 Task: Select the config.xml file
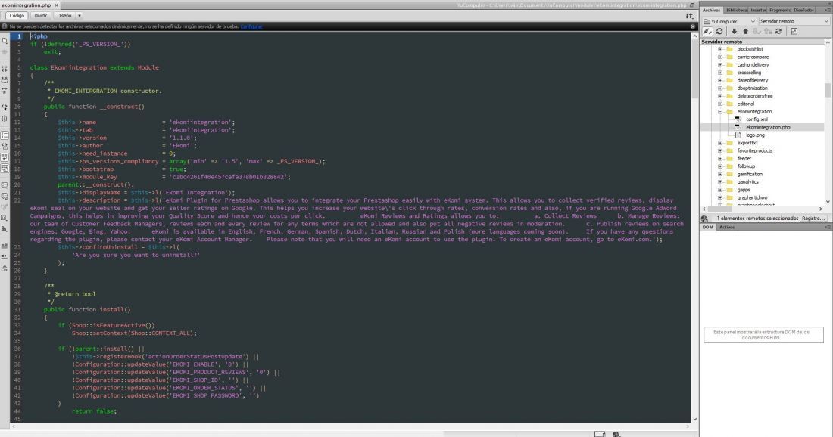point(757,119)
